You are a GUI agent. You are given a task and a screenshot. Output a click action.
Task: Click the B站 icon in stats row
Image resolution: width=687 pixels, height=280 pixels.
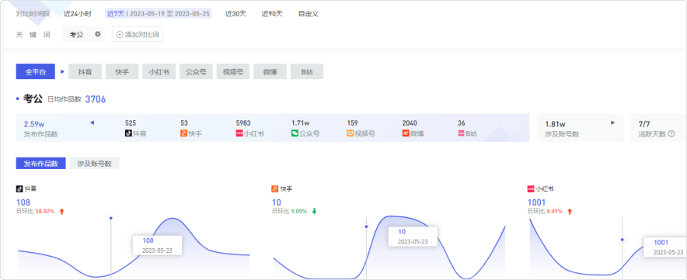(x=461, y=133)
